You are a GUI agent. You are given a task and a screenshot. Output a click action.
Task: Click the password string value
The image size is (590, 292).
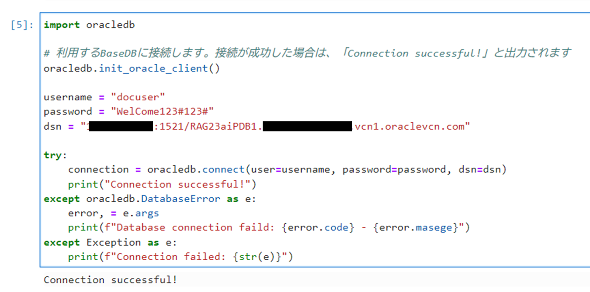tap(165, 111)
